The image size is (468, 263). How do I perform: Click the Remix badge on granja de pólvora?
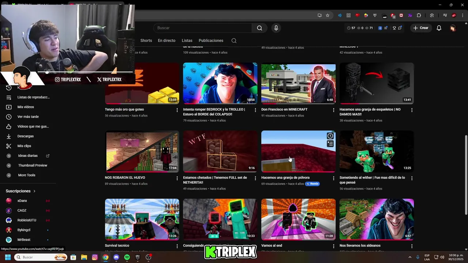[313, 184]
